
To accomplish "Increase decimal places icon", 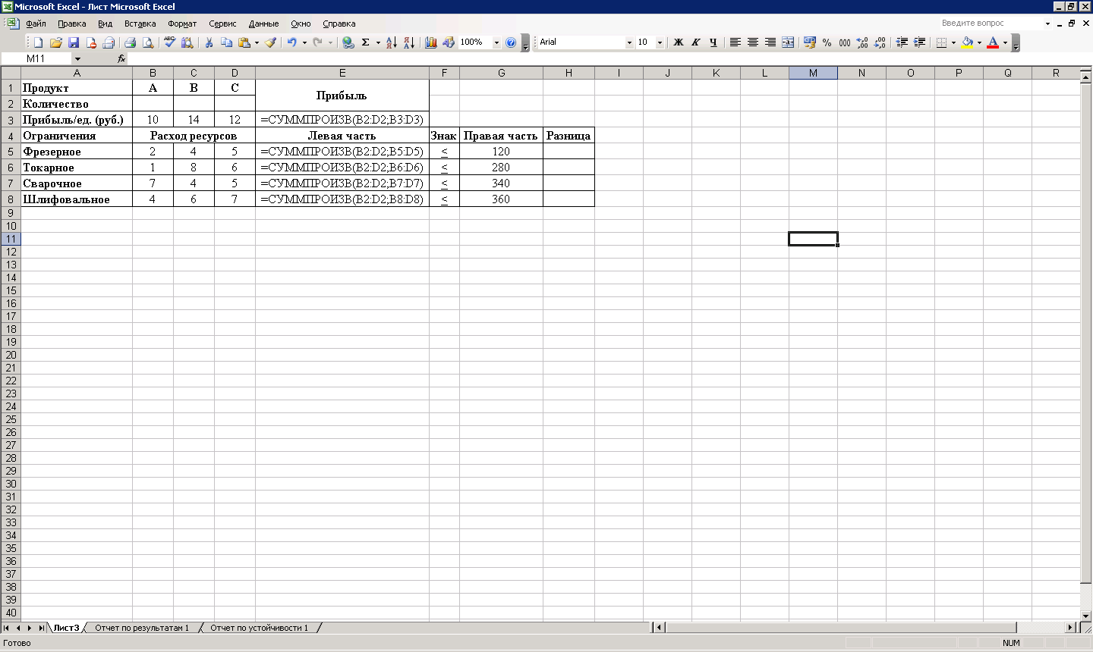I will (862, 42).
